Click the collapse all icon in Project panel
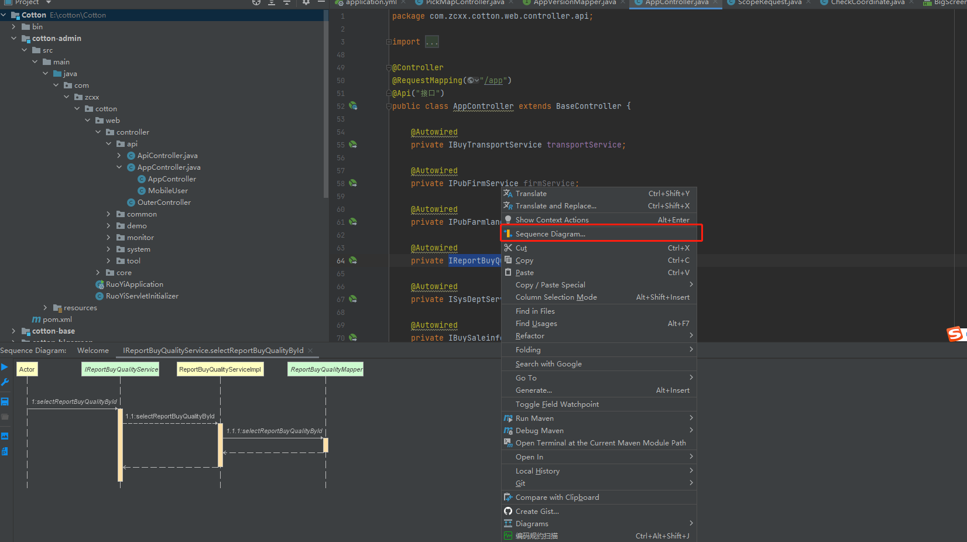Image resolution: width=967 pixels, height=542 pixels. 287,3
